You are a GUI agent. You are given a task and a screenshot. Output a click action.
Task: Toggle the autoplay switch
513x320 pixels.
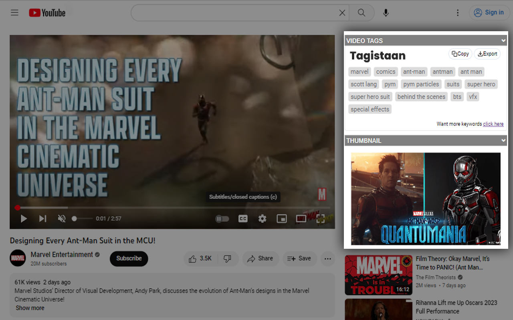point(222,219)
